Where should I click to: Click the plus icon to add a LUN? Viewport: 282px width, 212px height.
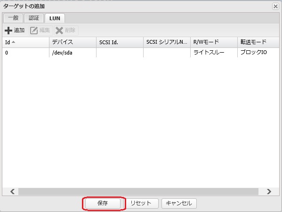click(x=8, y=31)
